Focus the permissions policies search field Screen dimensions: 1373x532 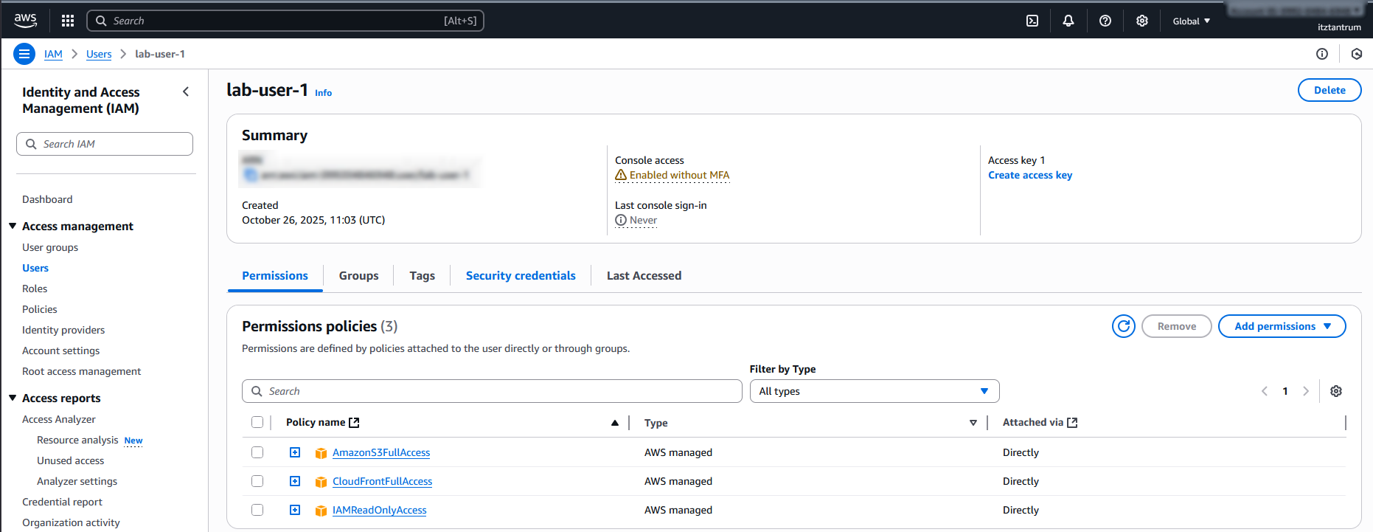pos(492,391)
